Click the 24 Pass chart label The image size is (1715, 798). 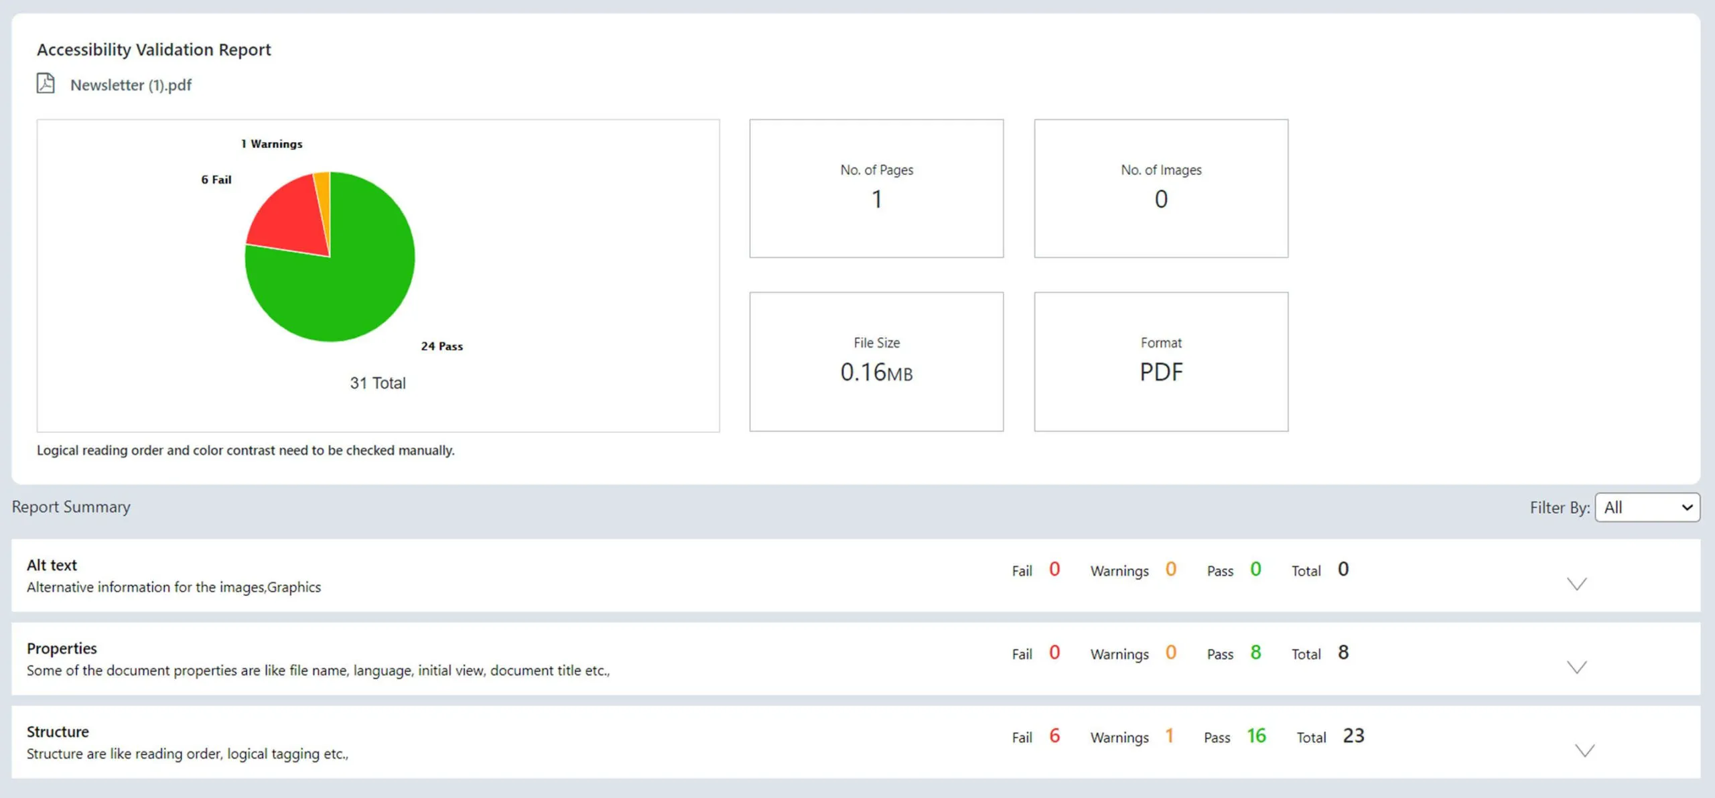pyautogui.click(x=441, y=346)
